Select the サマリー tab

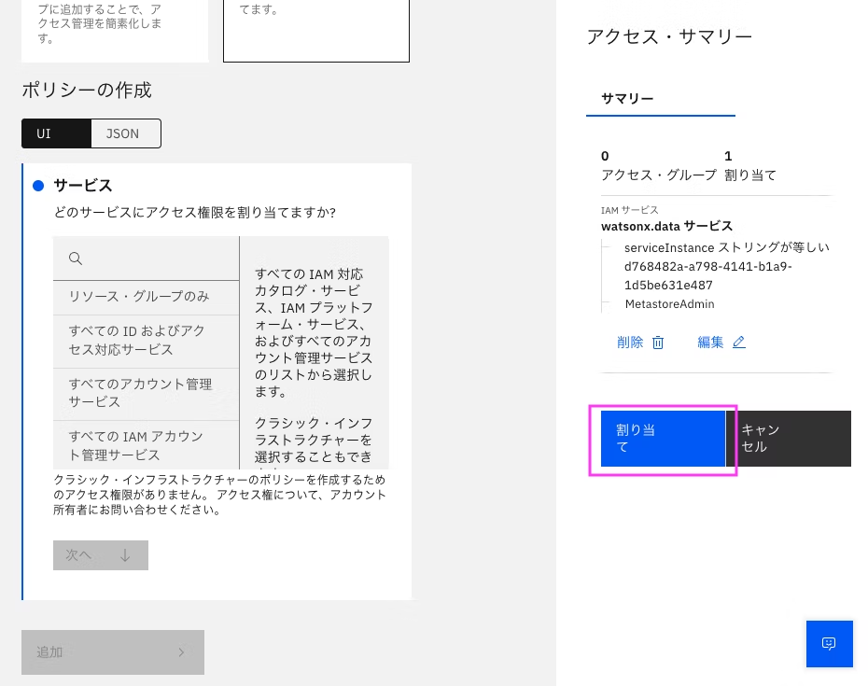pos(661,99)
